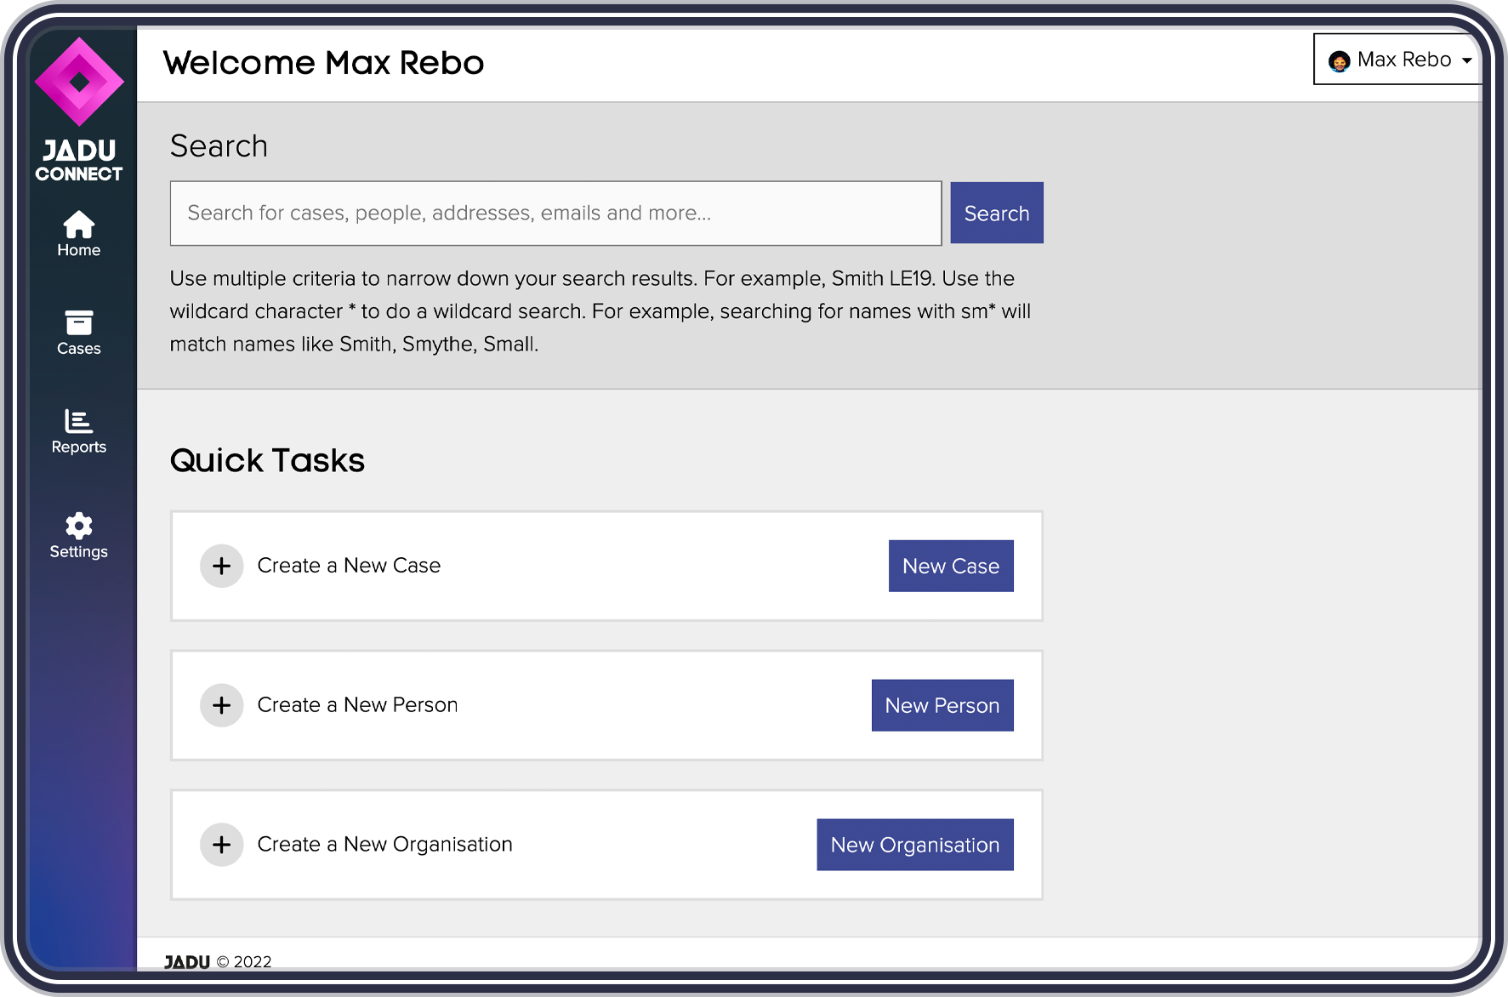Click the 'Welcome Max Rebo' heading
Image resolution: width=1508 pixels, height=997 pixels.
(x=323, y=63)
